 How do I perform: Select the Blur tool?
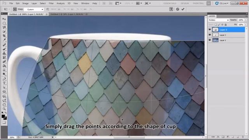point(4,70)
